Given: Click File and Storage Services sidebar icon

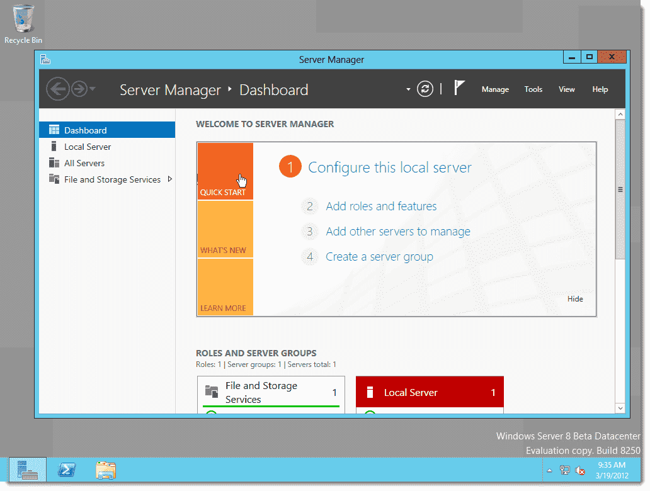Looking at the screenshot, I should coord(54,179).
